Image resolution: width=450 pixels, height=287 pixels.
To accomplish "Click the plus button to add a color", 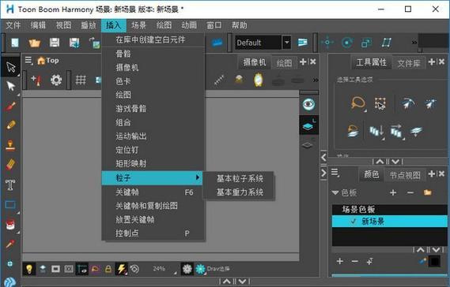I will (x=340, y=261).
